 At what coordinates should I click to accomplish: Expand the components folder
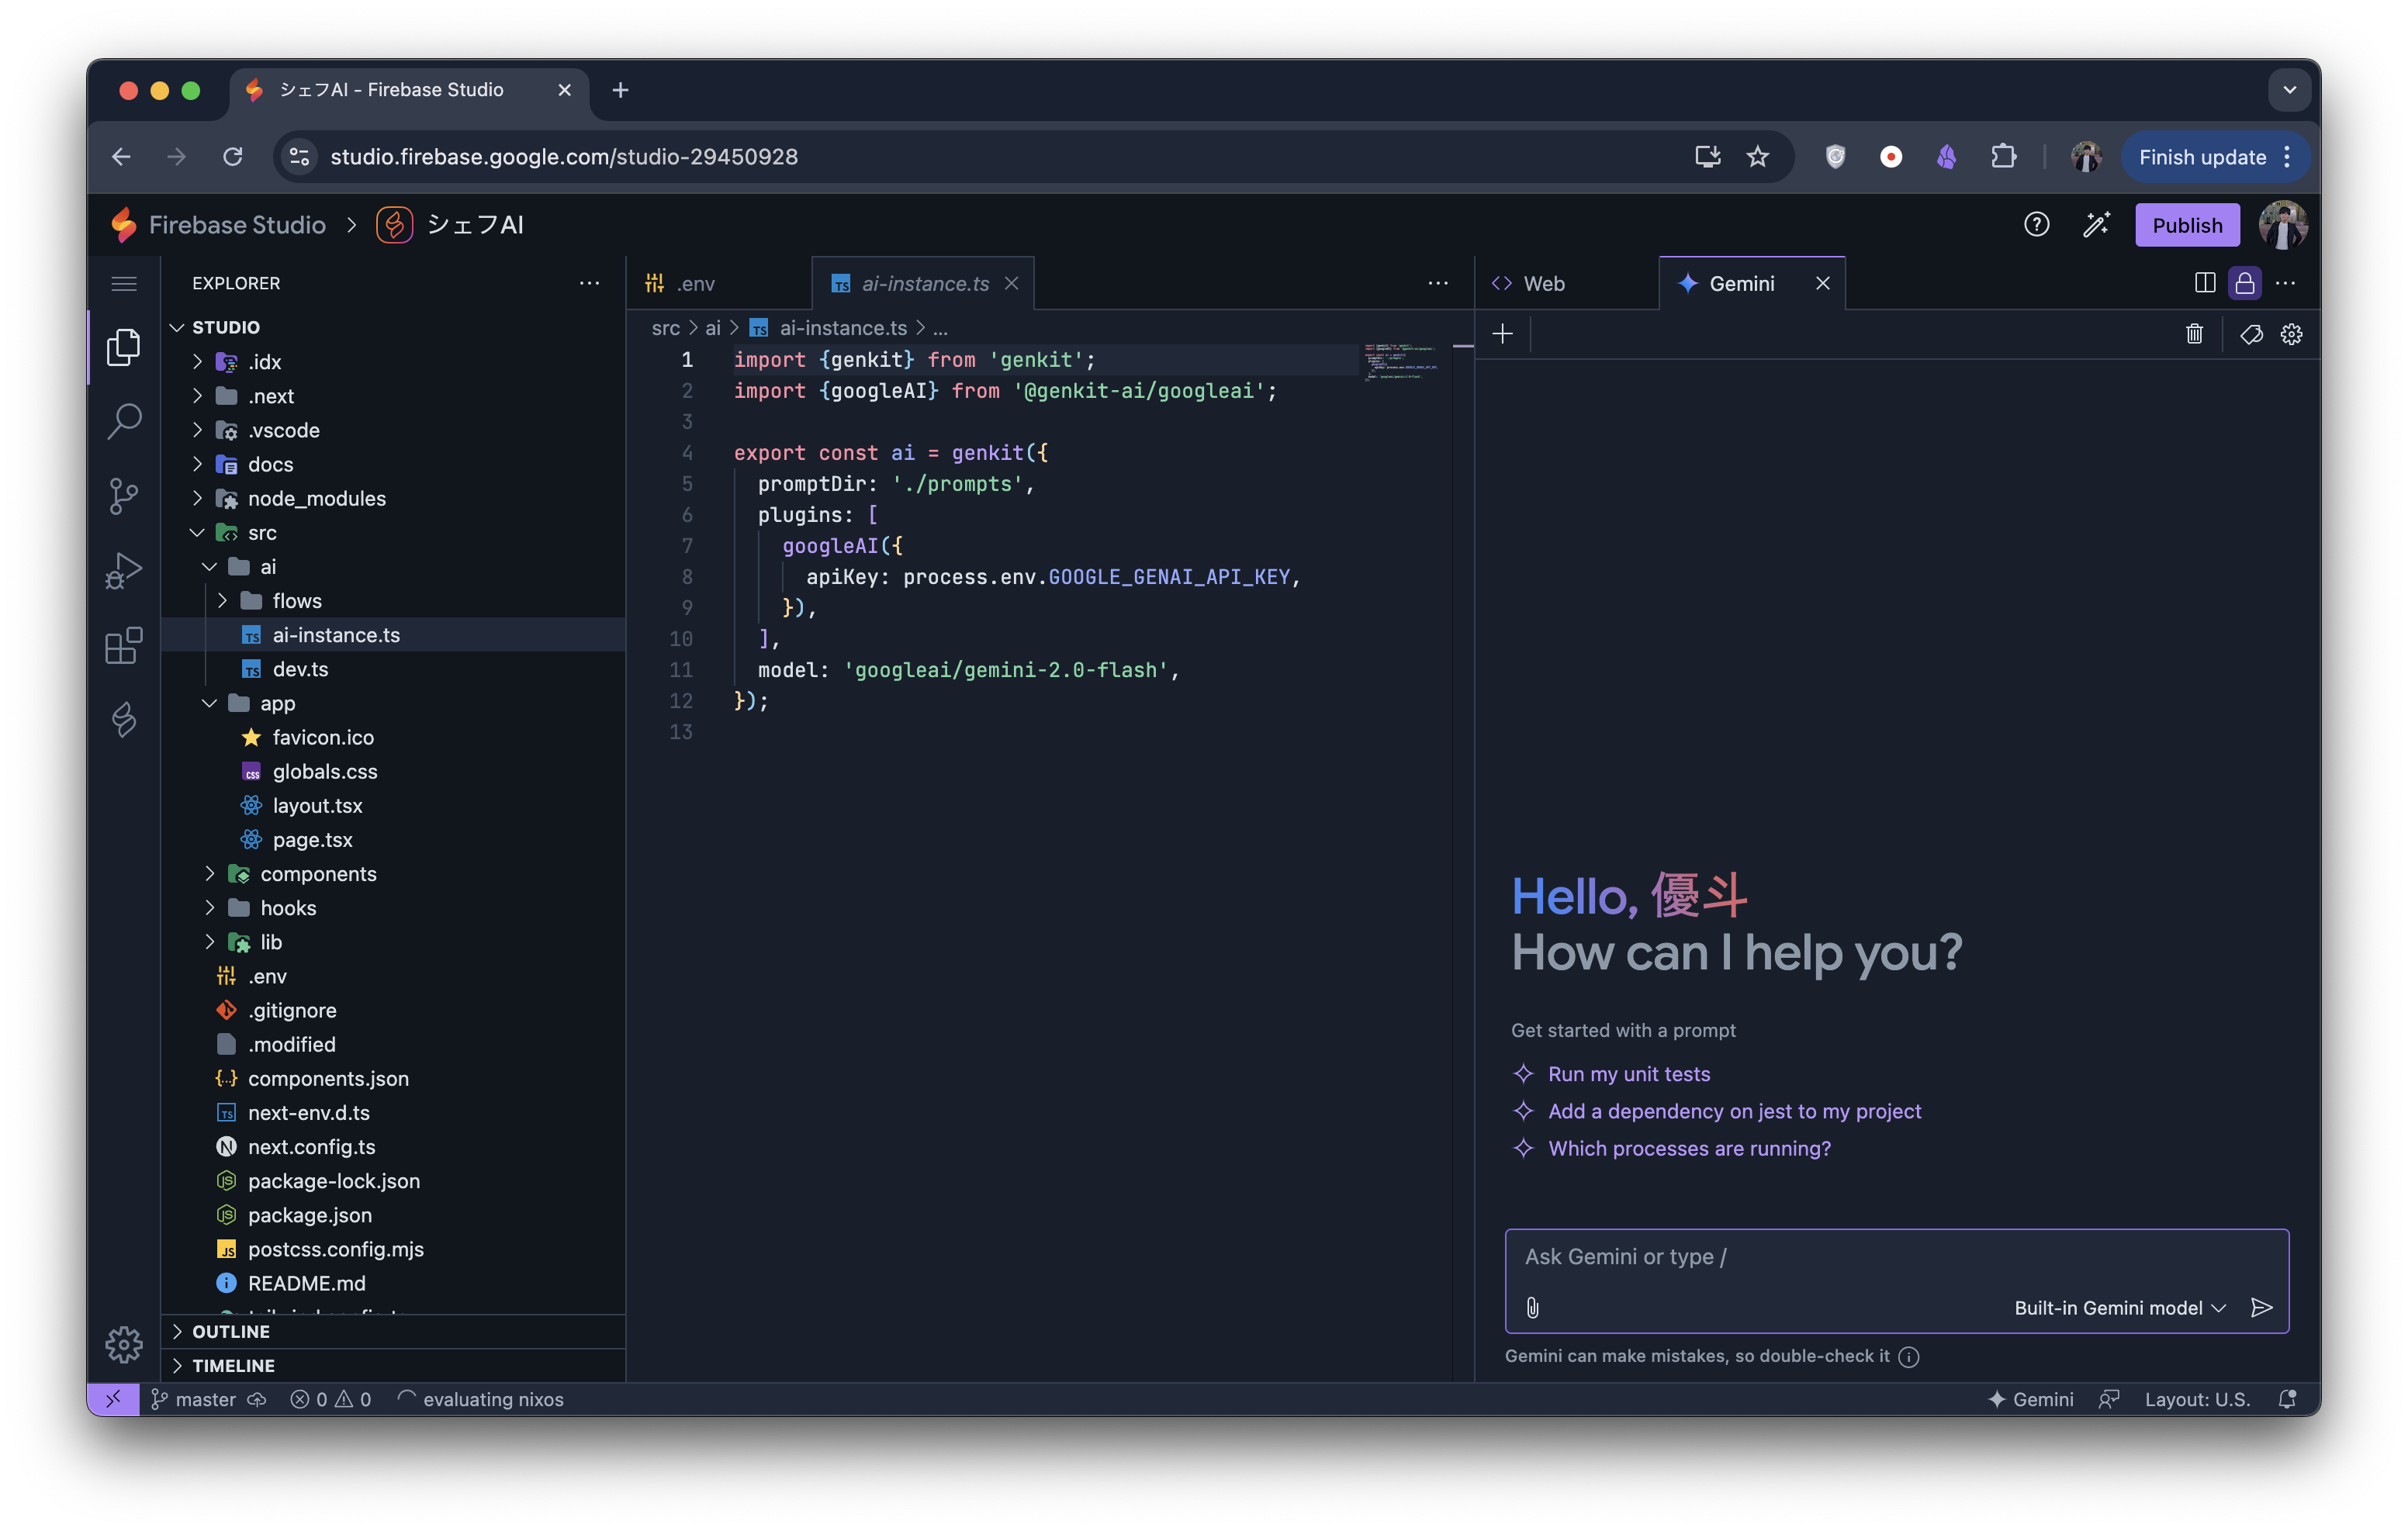coord(318,873)
